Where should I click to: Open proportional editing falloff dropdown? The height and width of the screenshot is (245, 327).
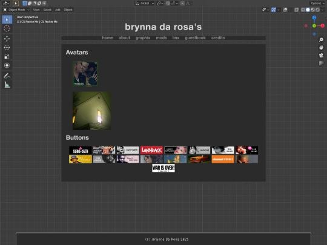click(189, 4)
